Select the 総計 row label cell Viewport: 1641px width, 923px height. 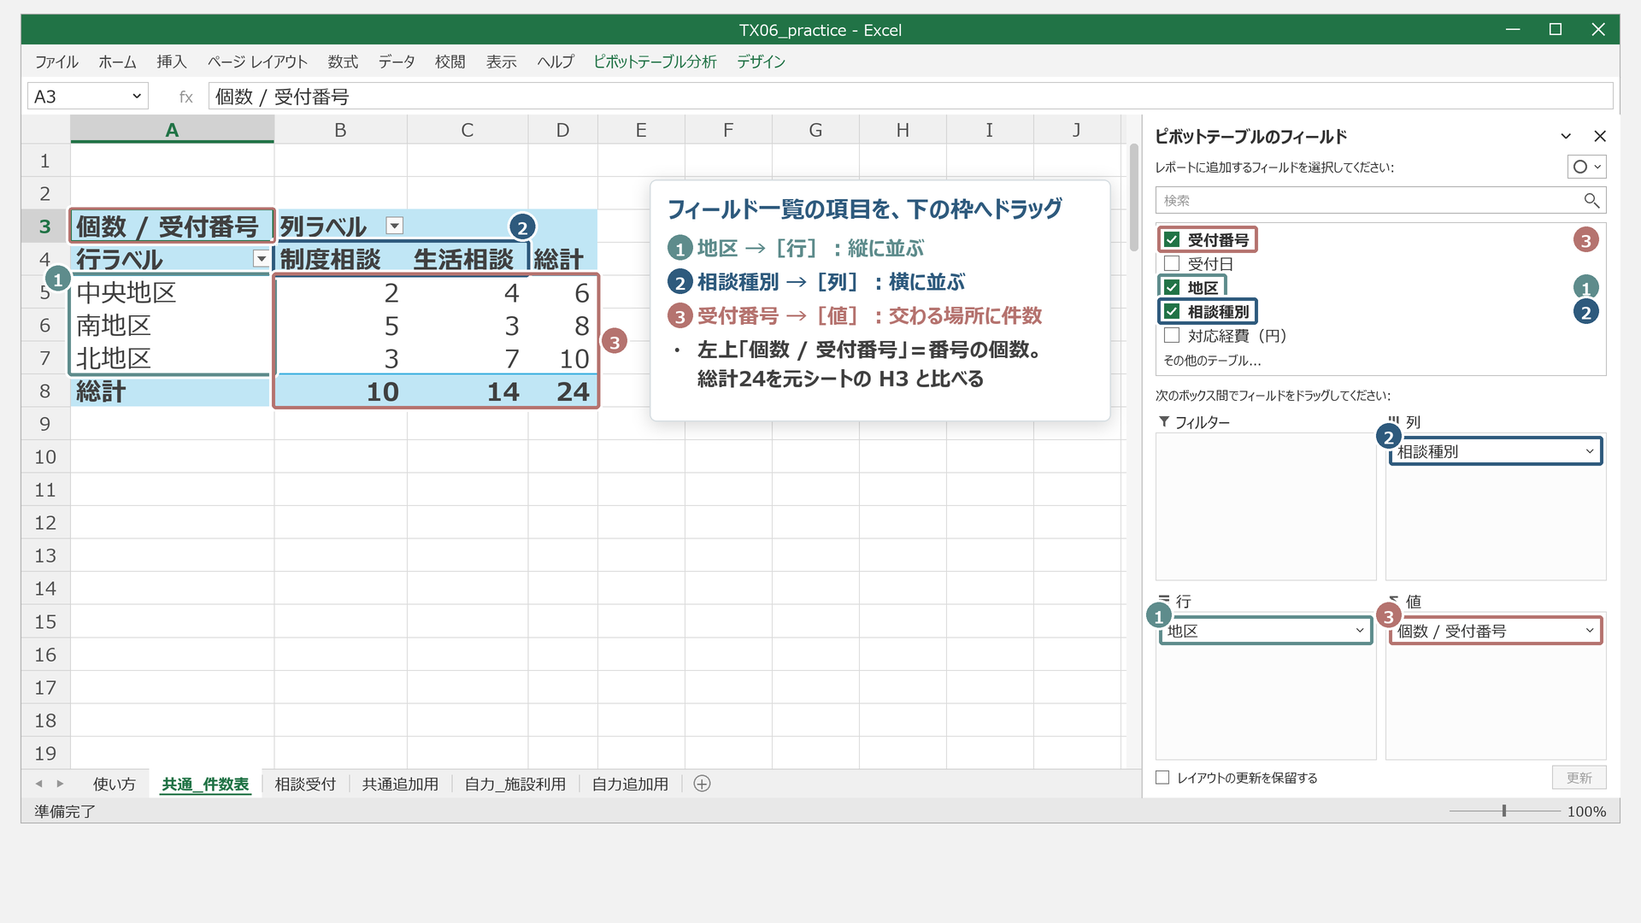(x=171, y=391)
